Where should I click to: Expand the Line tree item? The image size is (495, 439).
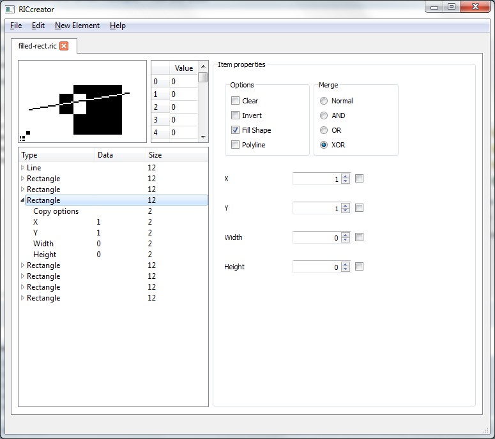point(23,168)
